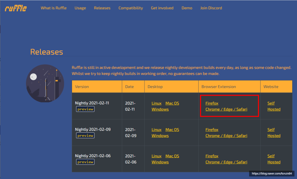Download Linux build for Nightly 2021-02-06
The height and width of the screenshot is (179, 297).
pyautogui.click(x=156, y=156)
